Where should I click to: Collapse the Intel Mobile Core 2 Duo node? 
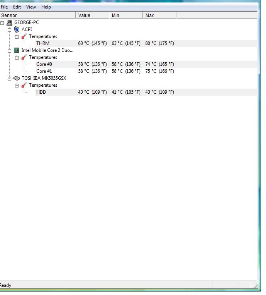9,51
